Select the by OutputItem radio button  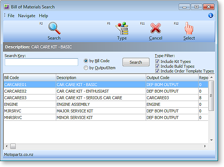(x=86, y=68)
